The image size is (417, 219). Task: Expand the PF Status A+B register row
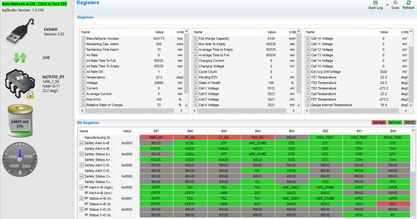tap(81, 199)
